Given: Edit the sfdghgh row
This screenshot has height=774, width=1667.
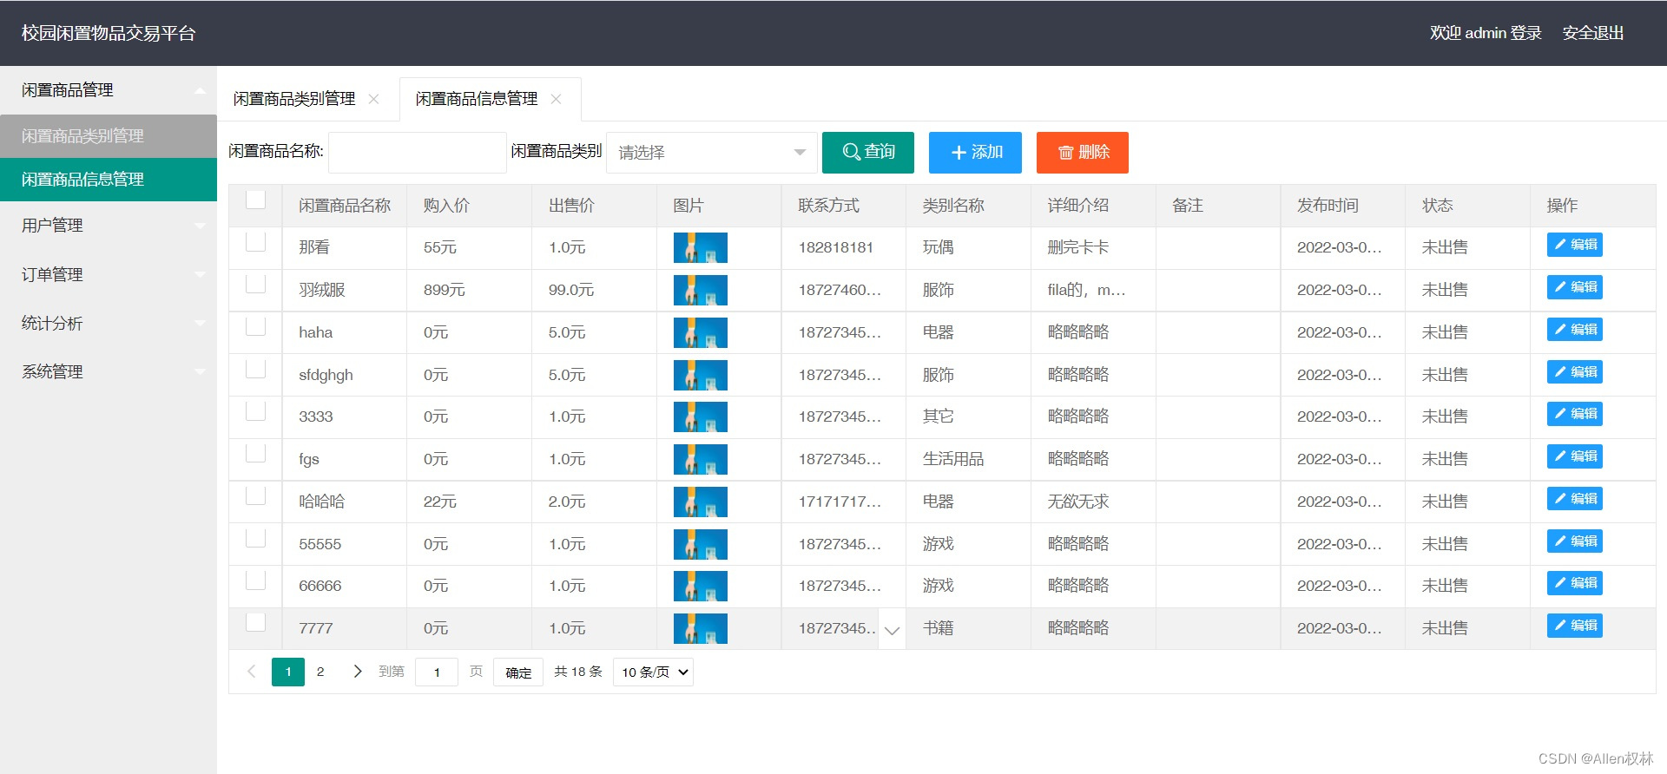Looking at the screenshot, I should tap(1575, 372).
